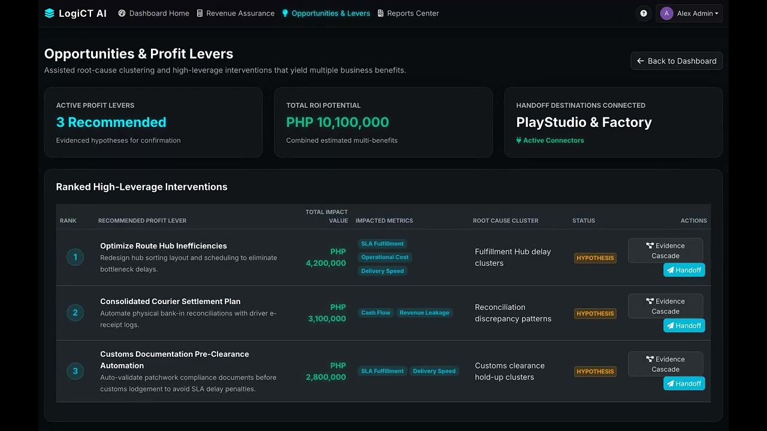The image size is (767, 431).
Task: Click Rank column header
Action: click(68, 221)
